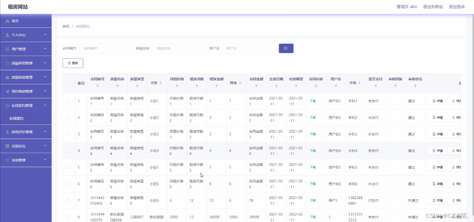Viewport: 474px width, 222px height.
Task: Click the paper plane icon next to 预约看房管理
Action: pos(8,92)
